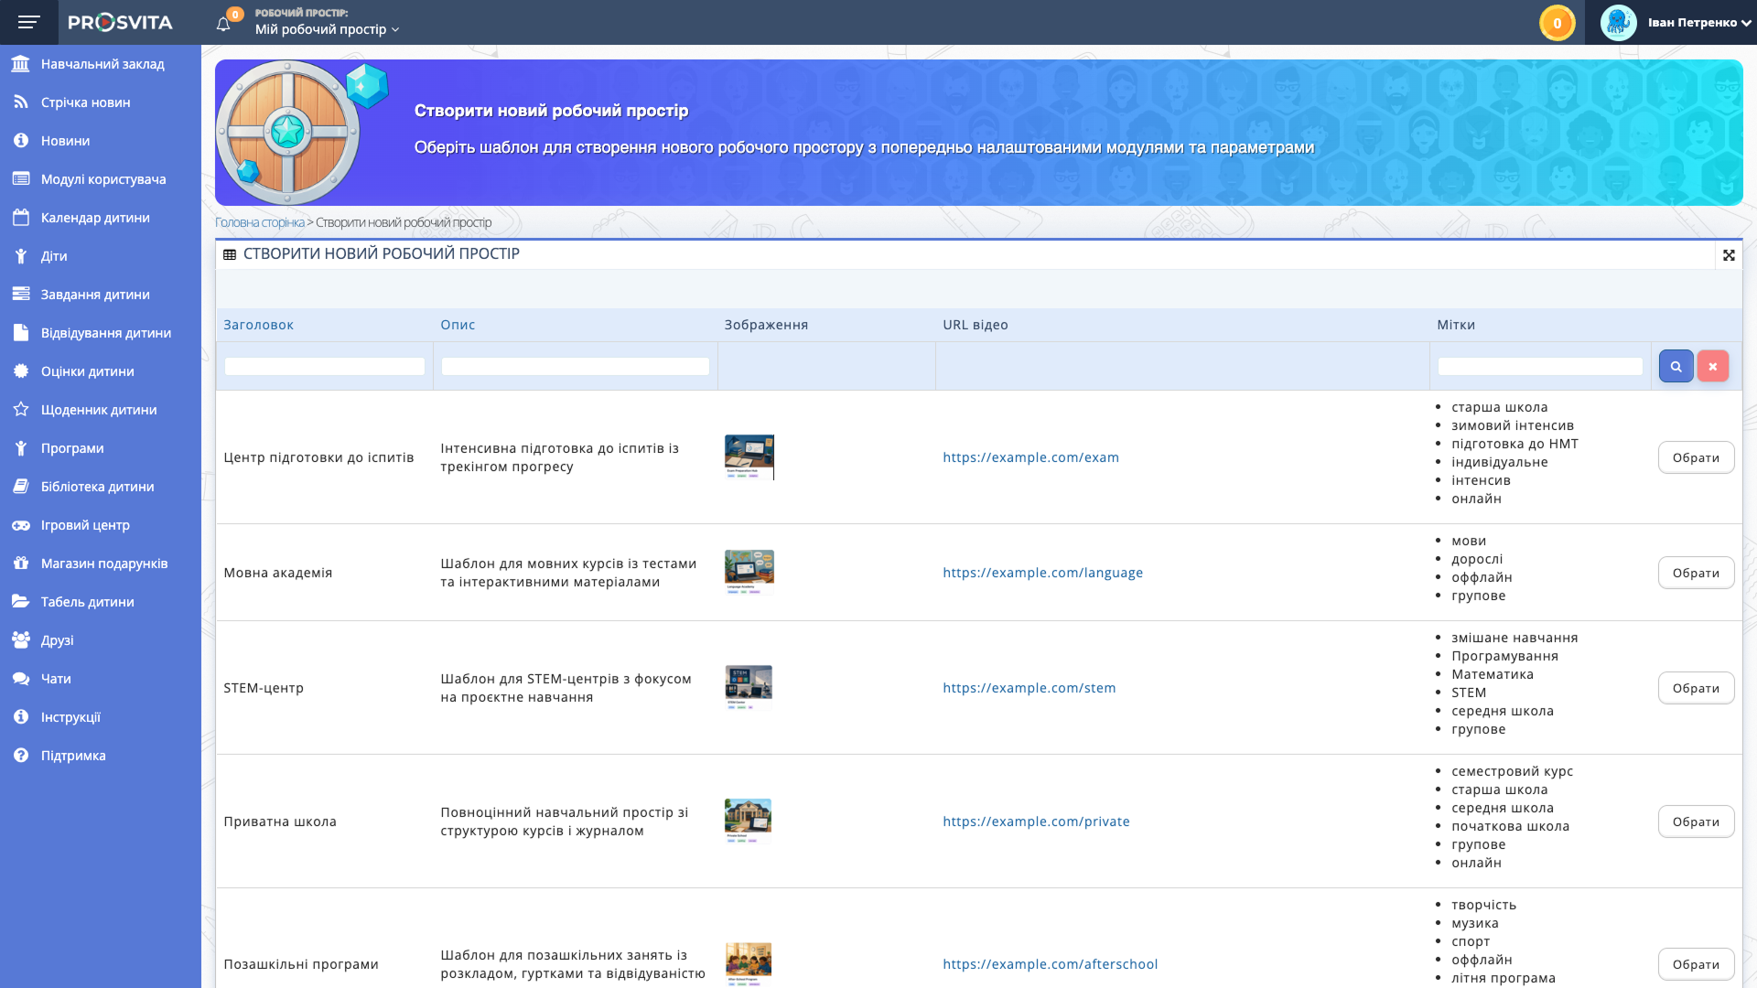Focus the Мітки filter field
The image size is (1757, 988).
coord(1541,366)
